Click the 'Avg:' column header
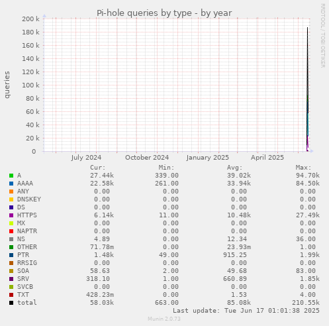 tap(235, 168)
